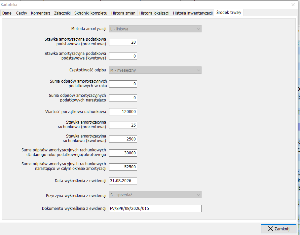Show the Składniki kompletu tab

[91, 13]
